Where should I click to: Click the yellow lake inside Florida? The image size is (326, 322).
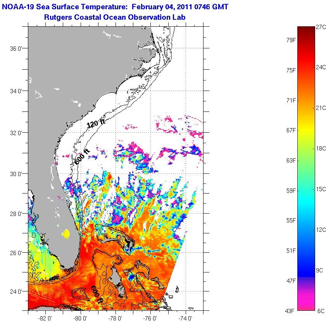pos(66,233)
